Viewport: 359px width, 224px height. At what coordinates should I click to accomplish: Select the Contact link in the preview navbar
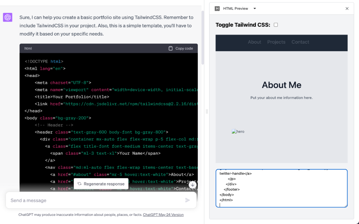(x=300, y=42)
